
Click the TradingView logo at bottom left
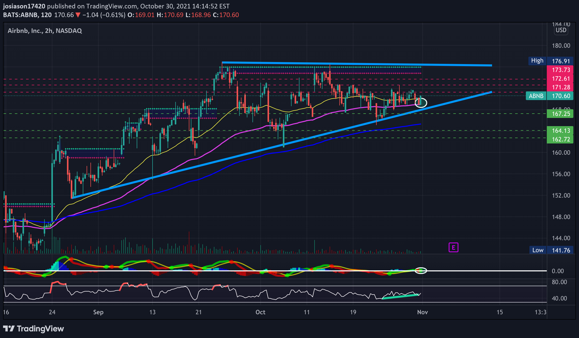(x=33, y=329)
